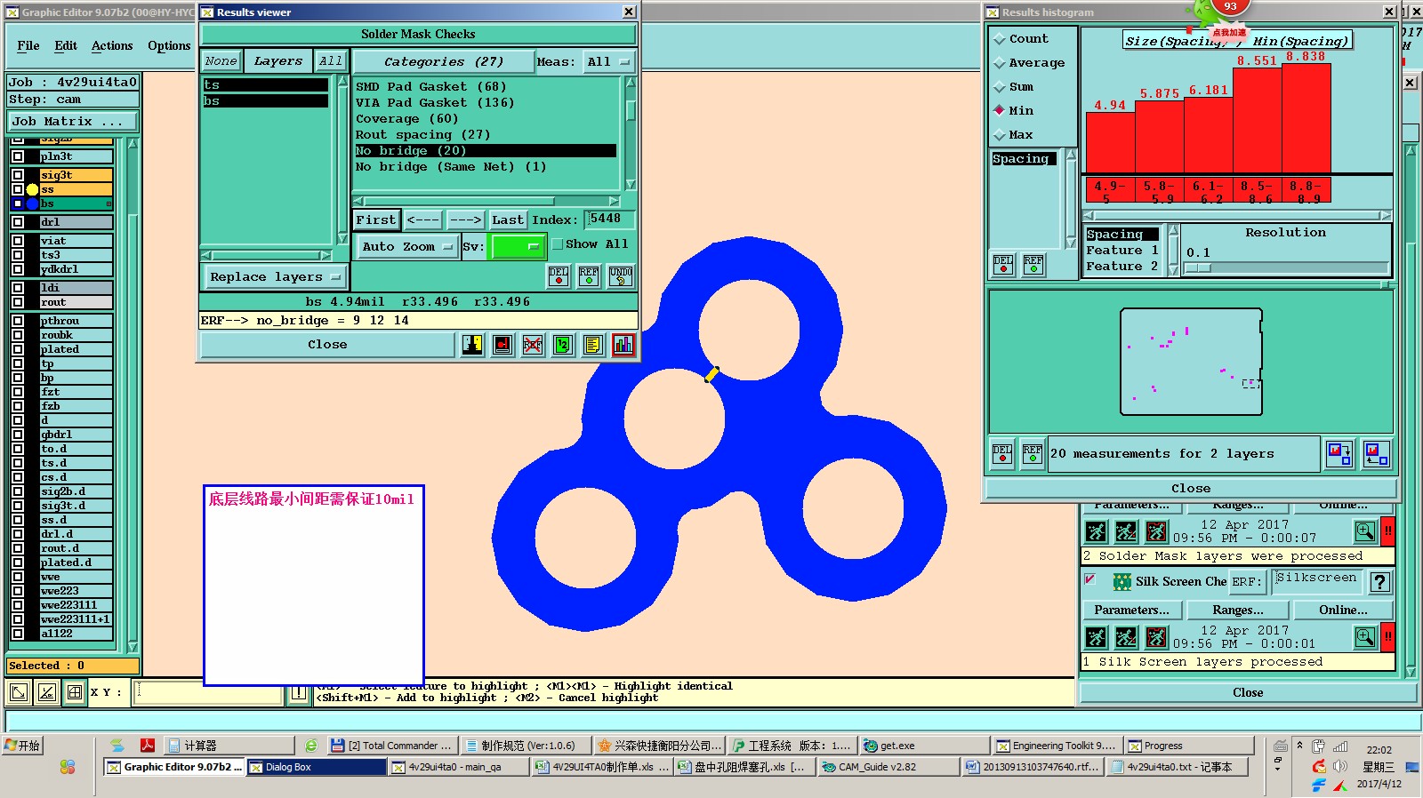
Task: Open the Replace layers dropdown
Action: (275, 277)
